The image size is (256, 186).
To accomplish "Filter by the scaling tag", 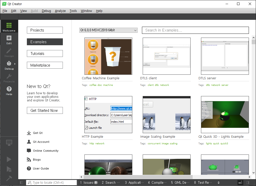I will [173, 143].
